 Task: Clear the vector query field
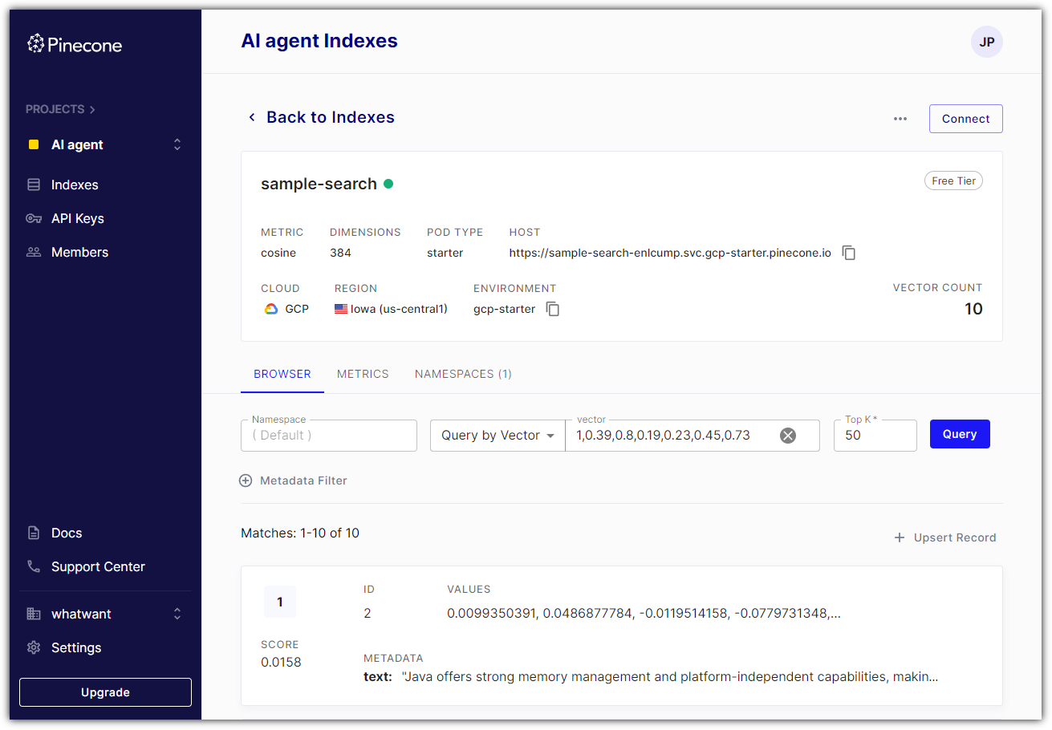tap(788, 436)
